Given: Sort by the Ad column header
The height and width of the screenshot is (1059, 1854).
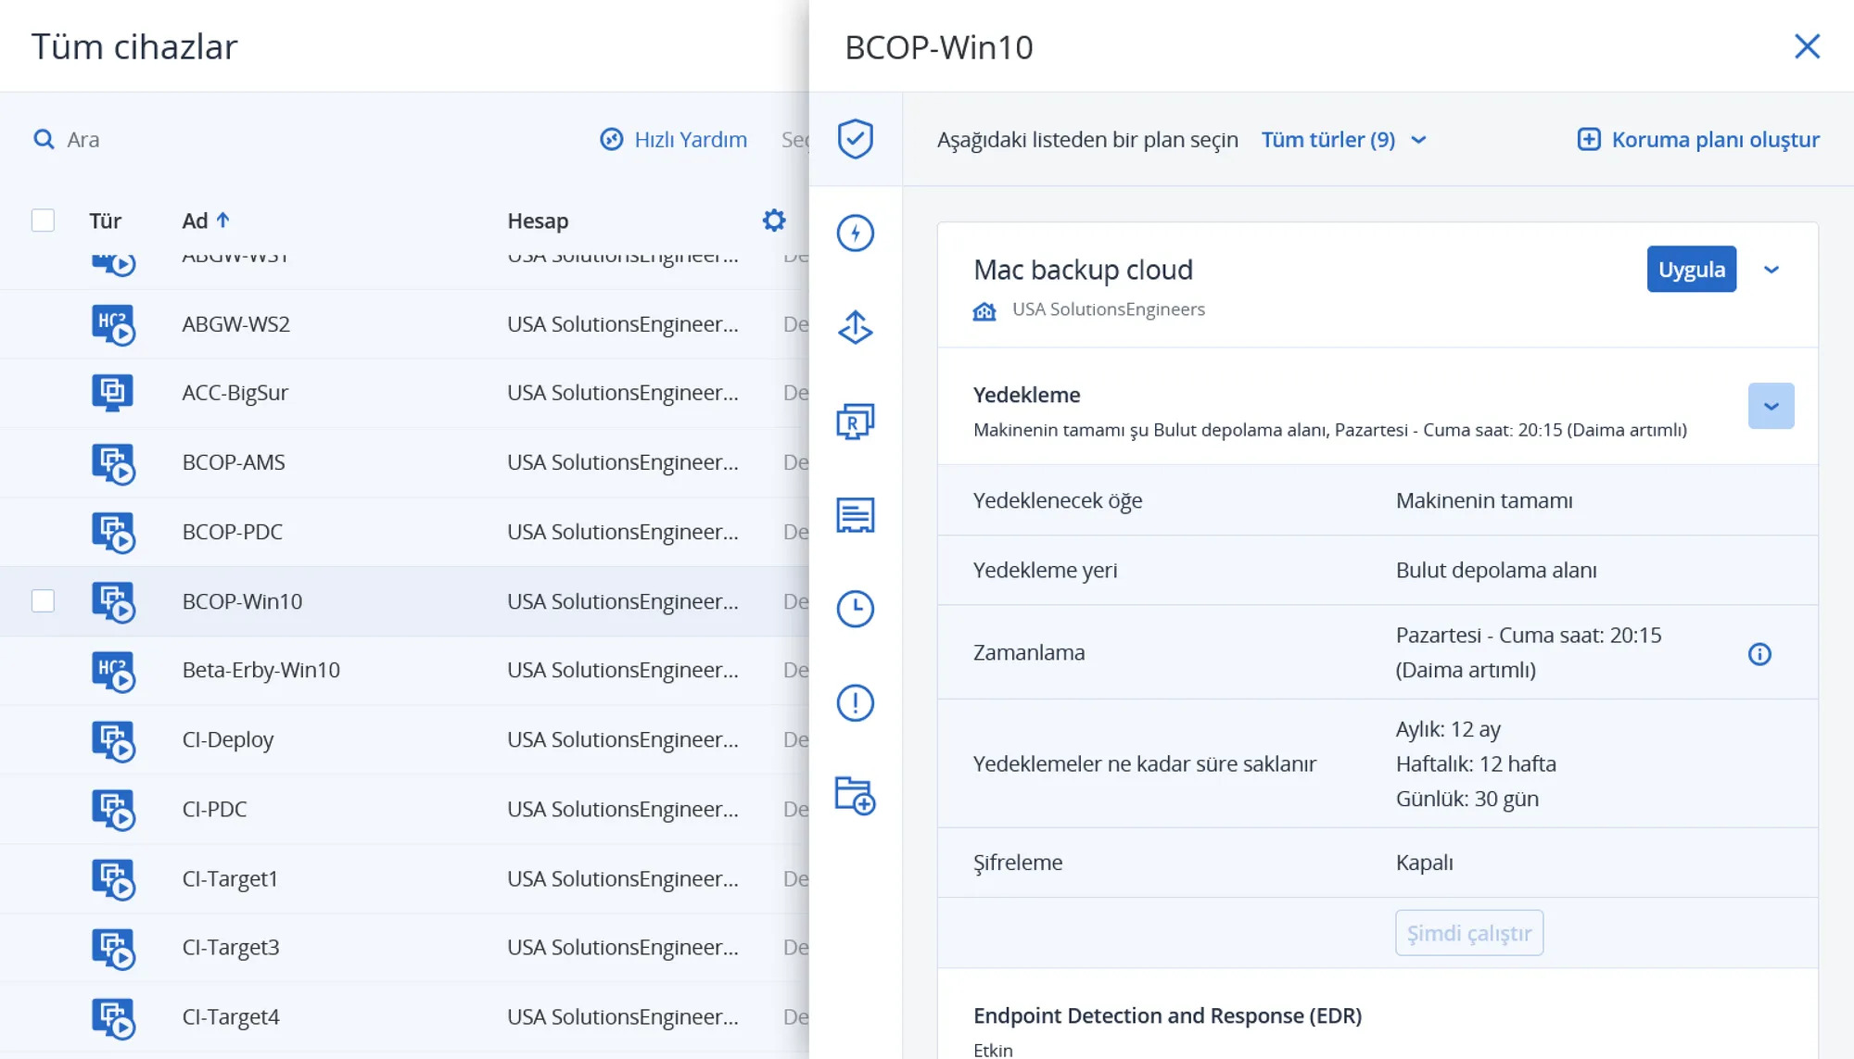Looking at the screenshot, I should pyautogui.click(x=205, y=221).
